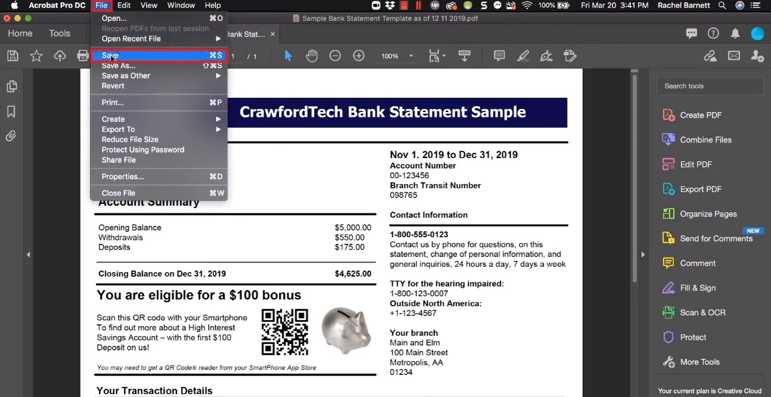Add a sticky note comment
The width and height of the screenshot is (771, 397).
pyautogui.click(x=499, y=56)
